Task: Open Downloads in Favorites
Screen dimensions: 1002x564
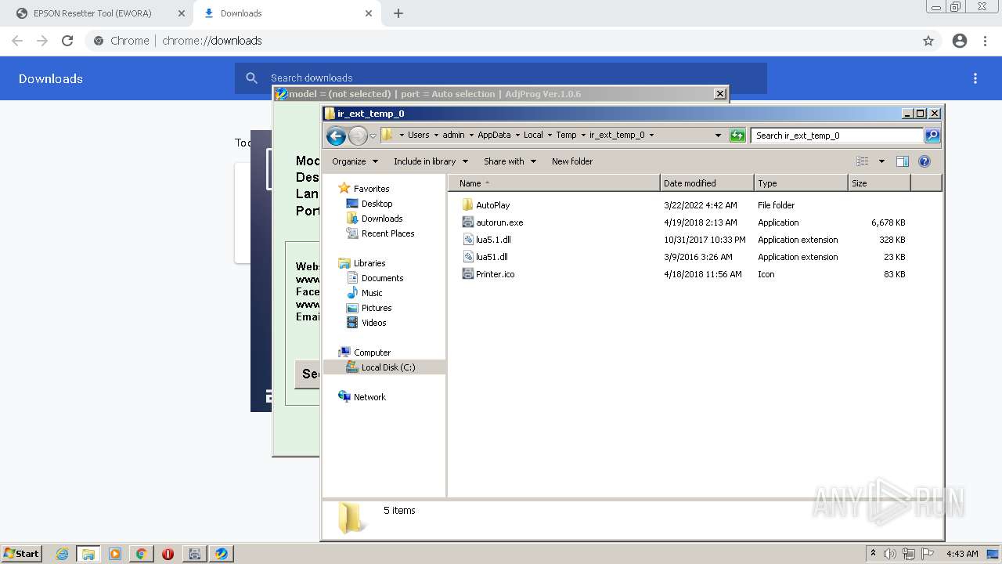Action: (382, 219)
